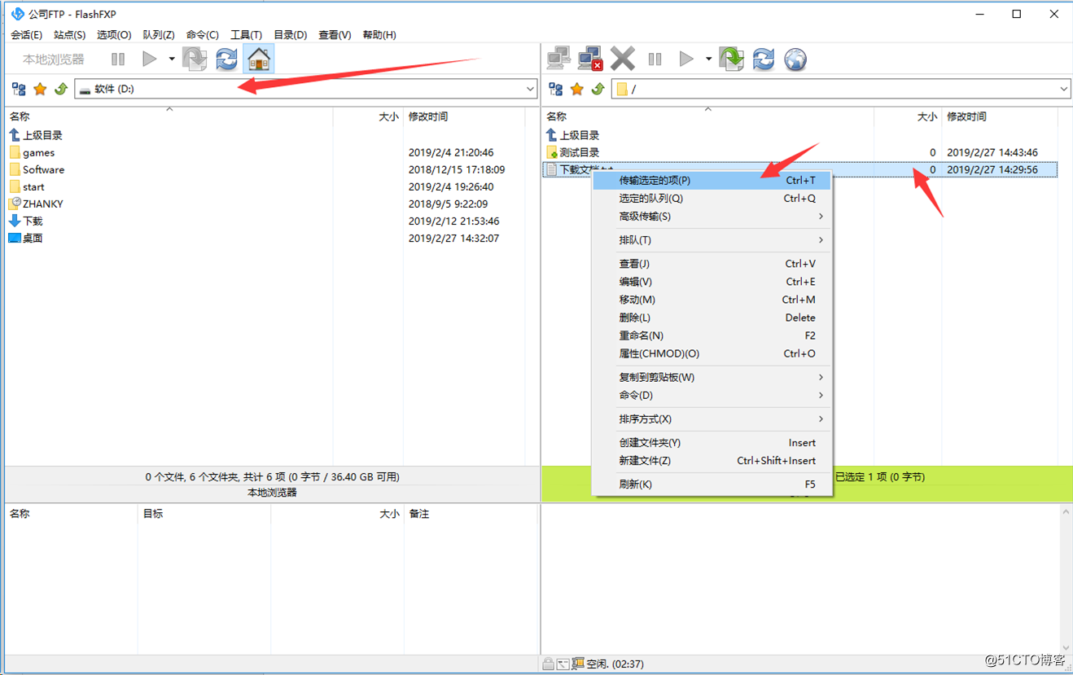Open the 查看(V) menu
1073x675 pixels.
tap(335, 35)
